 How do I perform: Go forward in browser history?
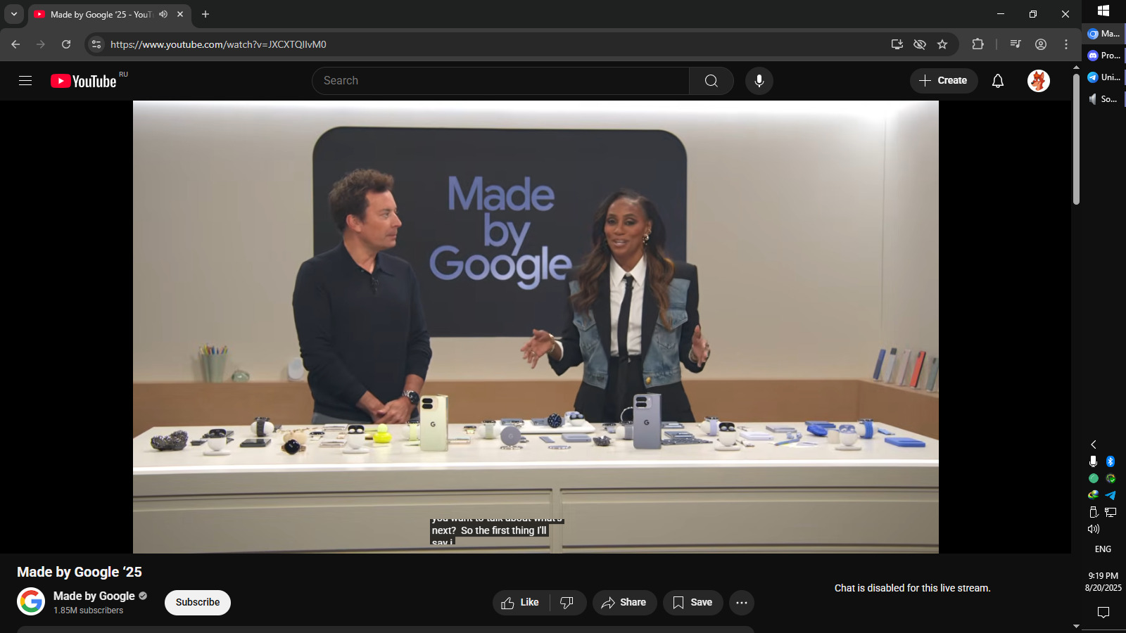(x=41, y=44)
